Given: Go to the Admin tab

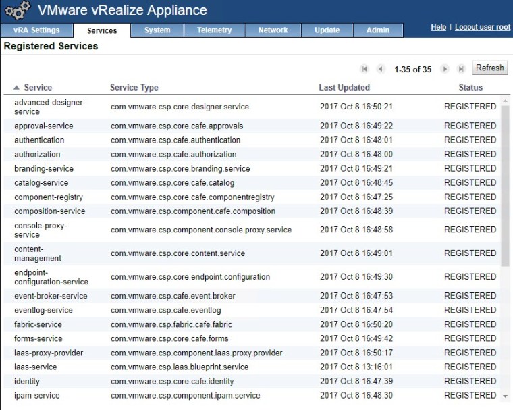Looking at the screenshot, I should pyautogui.click(x=378, y=30).
